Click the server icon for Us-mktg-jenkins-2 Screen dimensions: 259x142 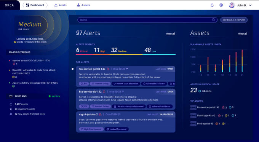pos(193,115)
